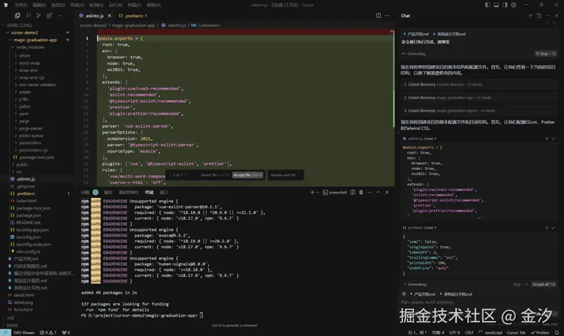Open Chat panel more options ellipsis

(548, 16)
